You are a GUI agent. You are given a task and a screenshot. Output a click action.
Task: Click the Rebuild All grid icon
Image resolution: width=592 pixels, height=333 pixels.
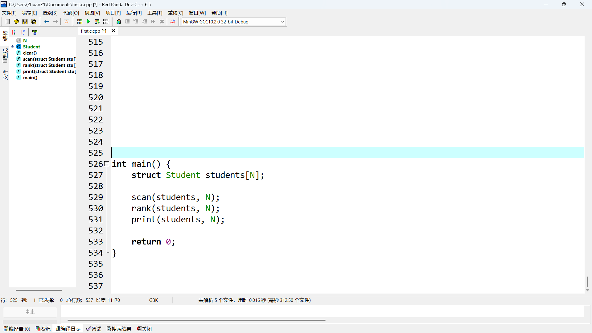point(106,22)
